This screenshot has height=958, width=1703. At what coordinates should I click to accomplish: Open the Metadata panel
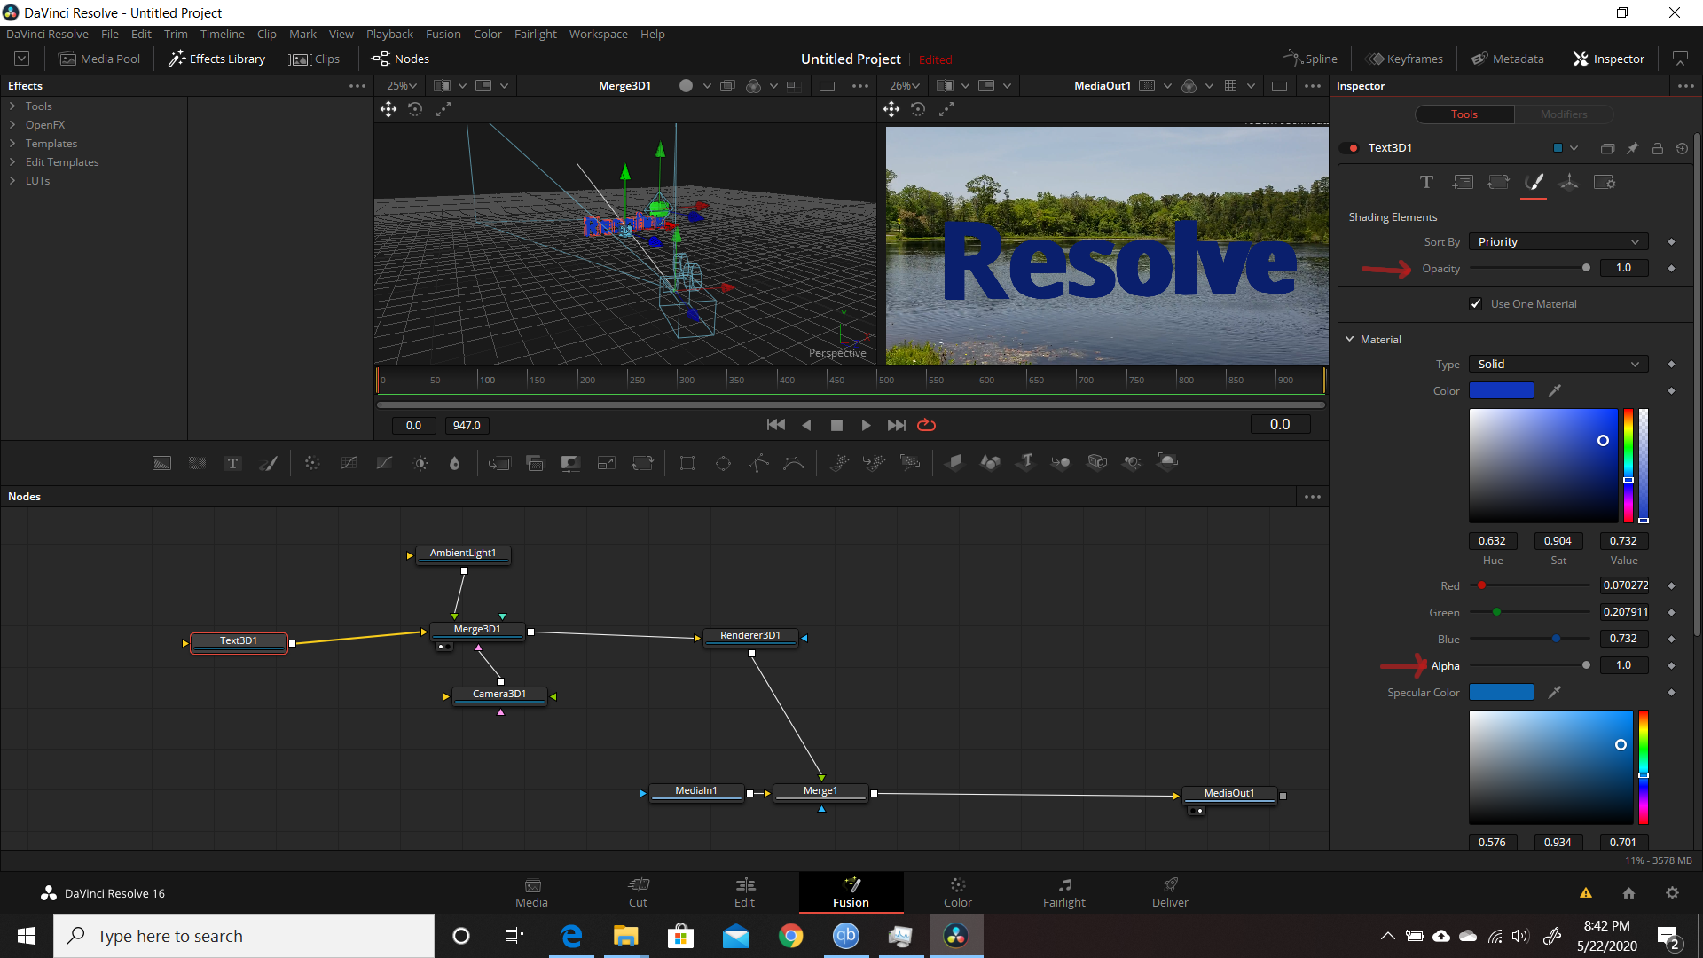(x=1508, y=59)
